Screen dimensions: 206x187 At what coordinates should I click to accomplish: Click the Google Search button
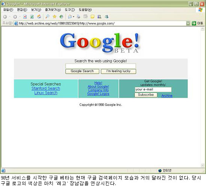click(82, 71)
